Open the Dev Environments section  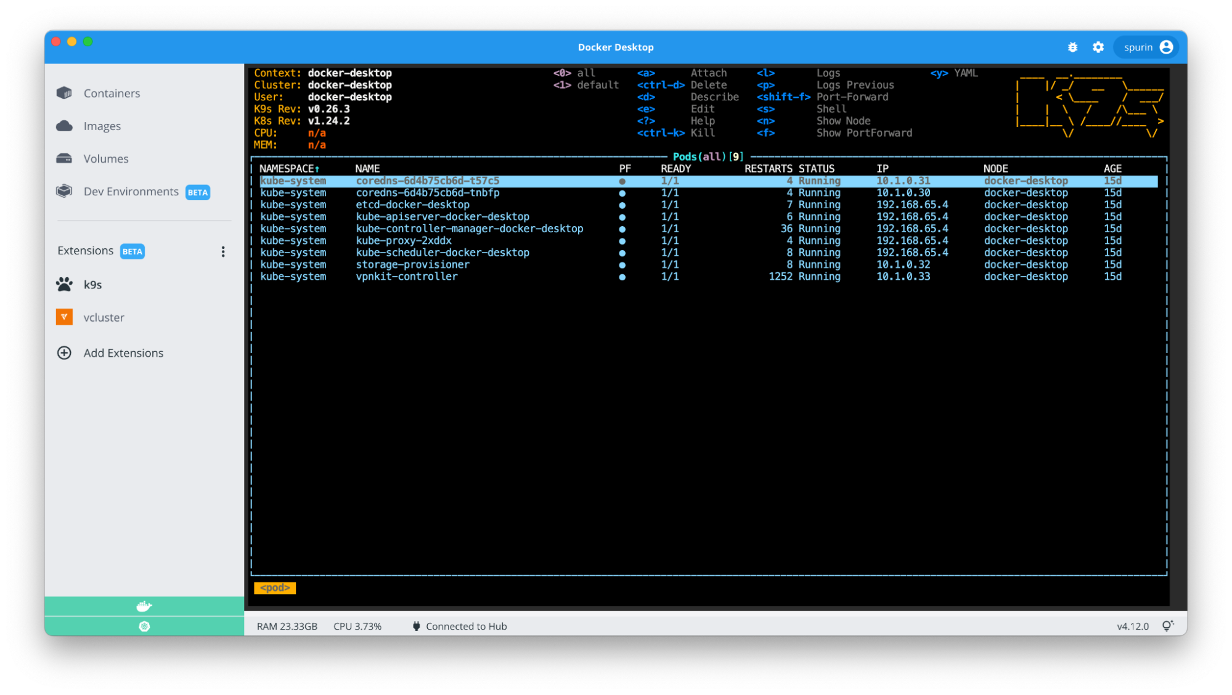tap(131, 191)
